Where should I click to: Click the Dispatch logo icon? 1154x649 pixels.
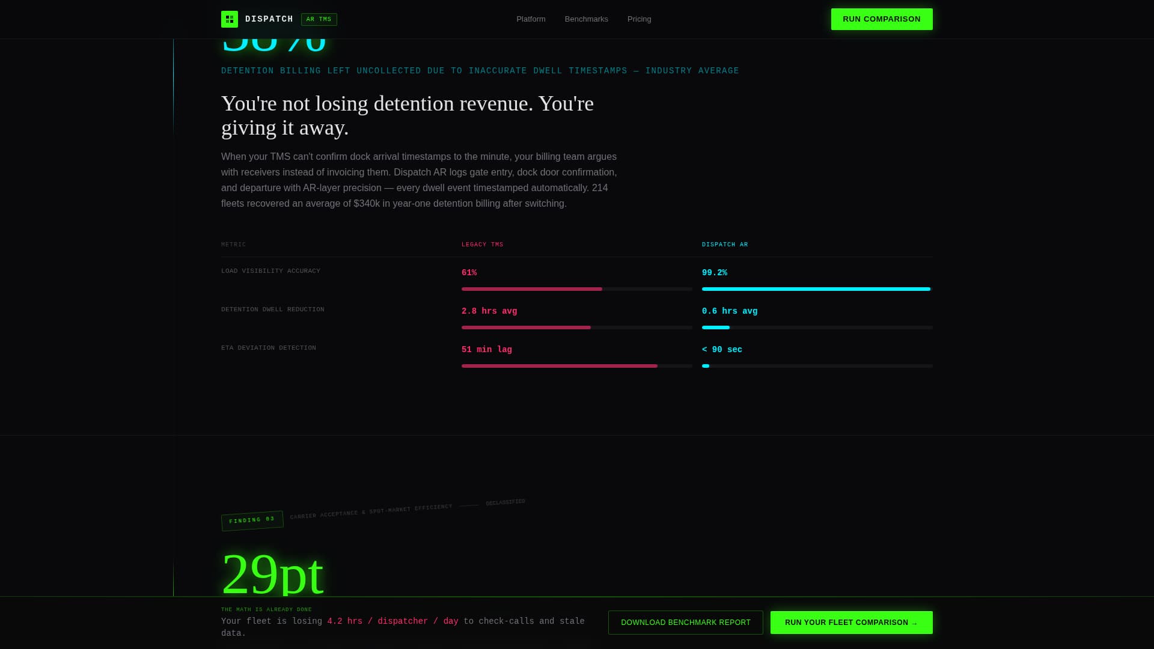pos(230,19)
